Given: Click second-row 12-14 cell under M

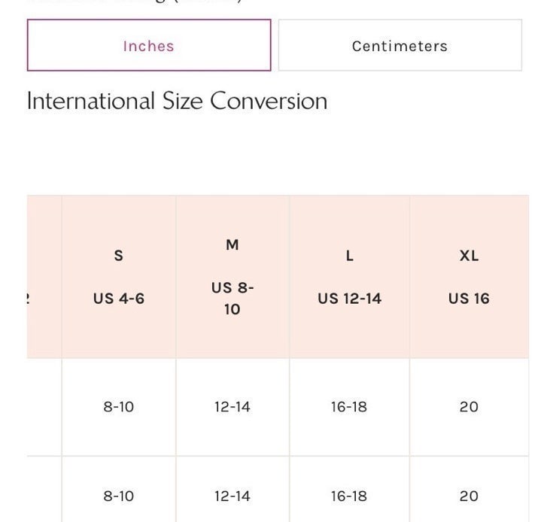Looking at the screenshot, I should pos(232,490).
